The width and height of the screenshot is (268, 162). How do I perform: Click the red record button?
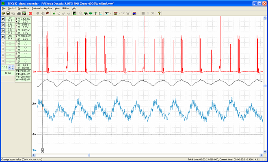(30, 13)
